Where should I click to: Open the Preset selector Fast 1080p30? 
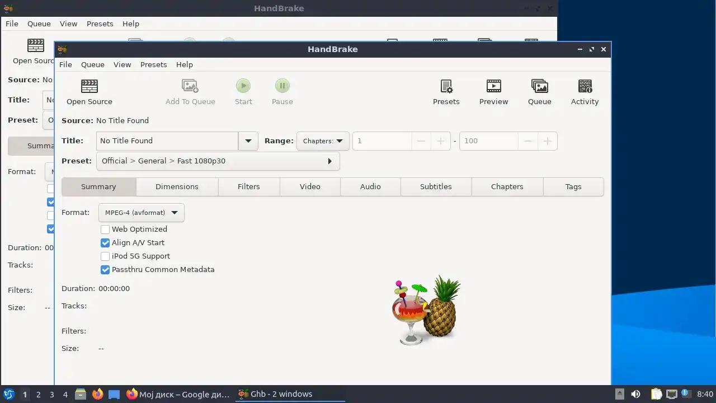[218, 161]
